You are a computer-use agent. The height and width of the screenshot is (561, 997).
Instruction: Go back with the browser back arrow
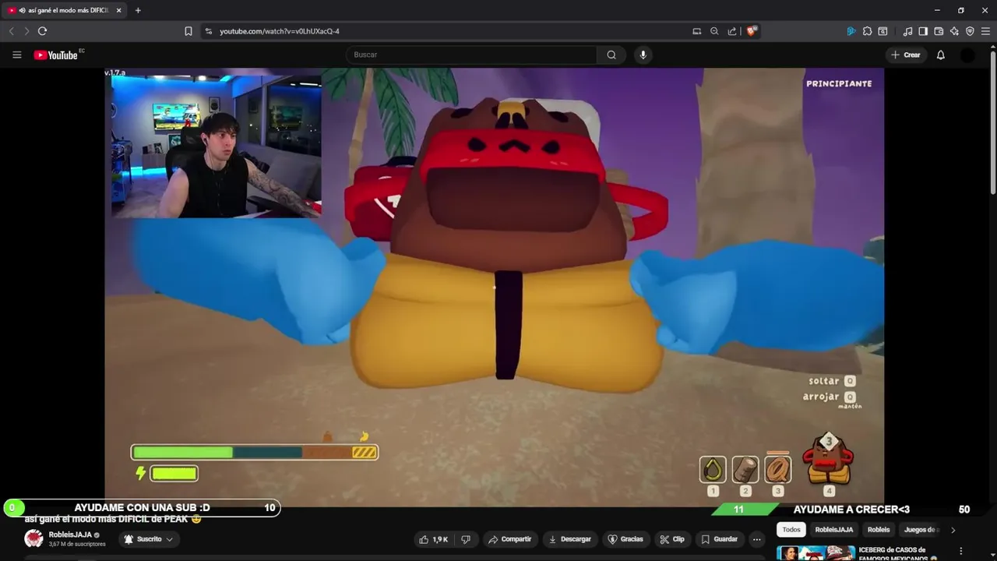coord(11,31)
